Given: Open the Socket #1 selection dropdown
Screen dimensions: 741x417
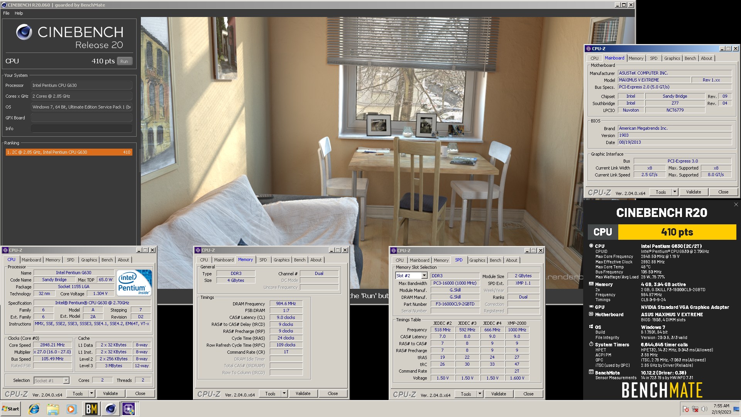Looking at the screenshot, I should click(x=66, y=381).
